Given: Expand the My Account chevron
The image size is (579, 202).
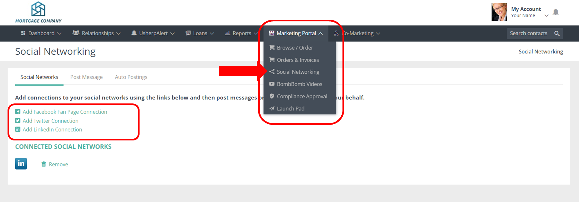Looking at the screenshot, I should (x=546, y=16).
